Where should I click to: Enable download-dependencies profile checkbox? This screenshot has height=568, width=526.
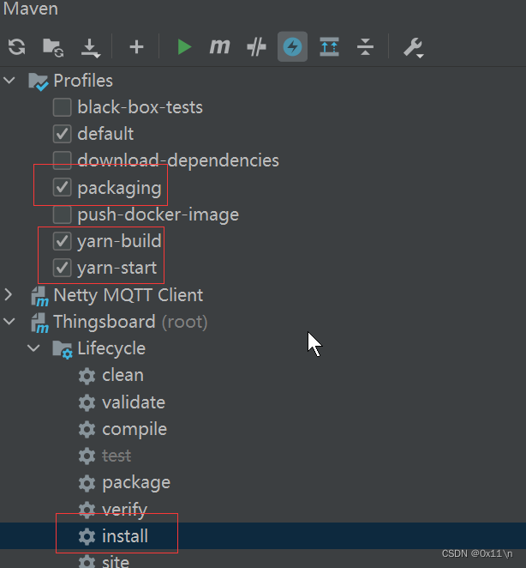[63, 160]
